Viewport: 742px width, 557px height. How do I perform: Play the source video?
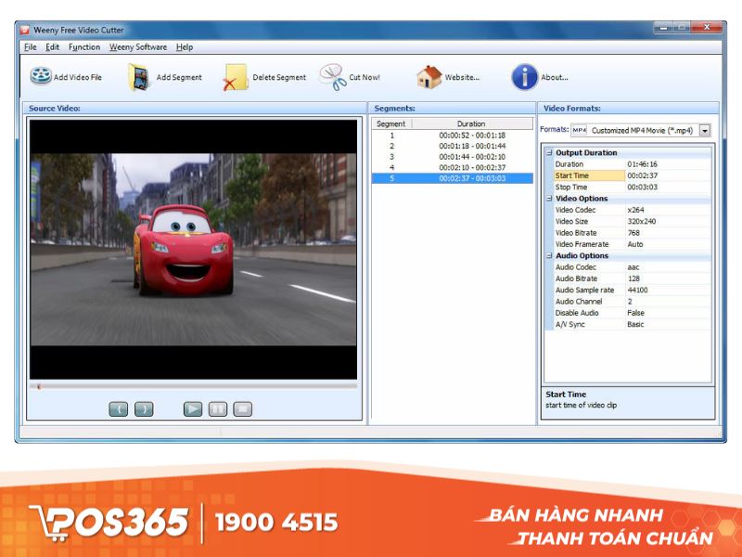coord(193,408)
